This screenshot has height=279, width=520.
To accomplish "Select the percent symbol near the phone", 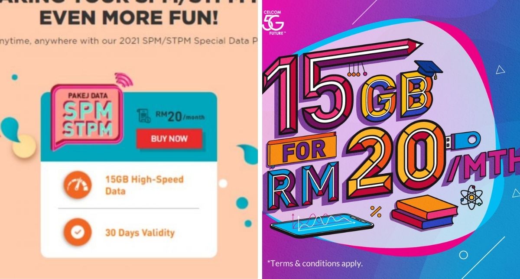I will 376,211.
